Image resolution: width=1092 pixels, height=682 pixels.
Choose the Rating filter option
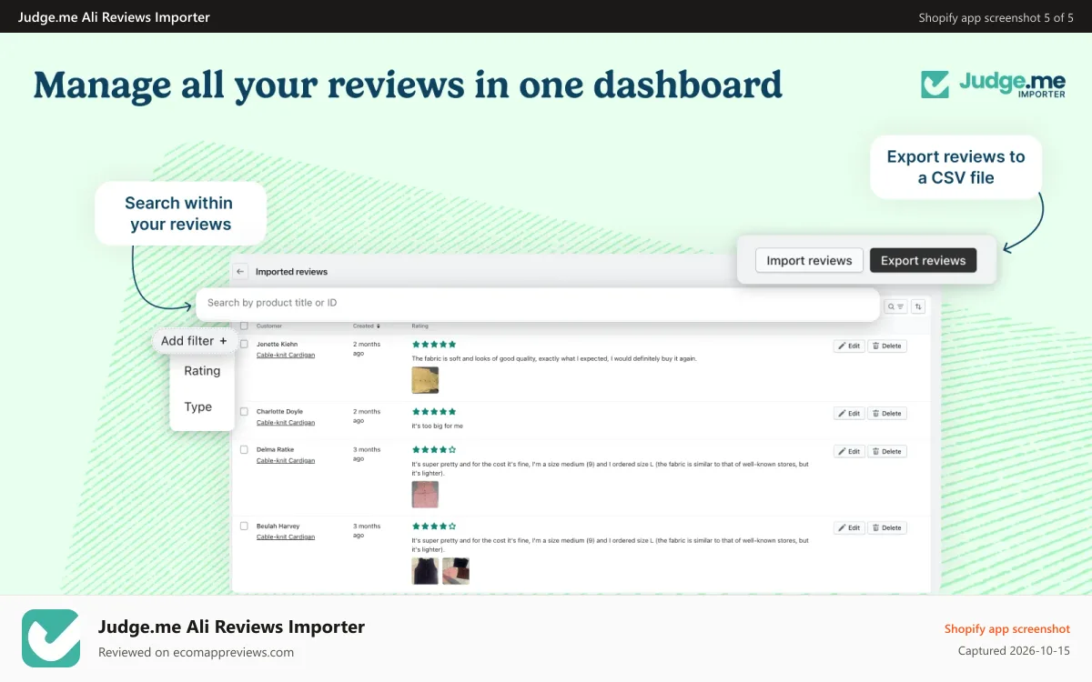[202, 371]
